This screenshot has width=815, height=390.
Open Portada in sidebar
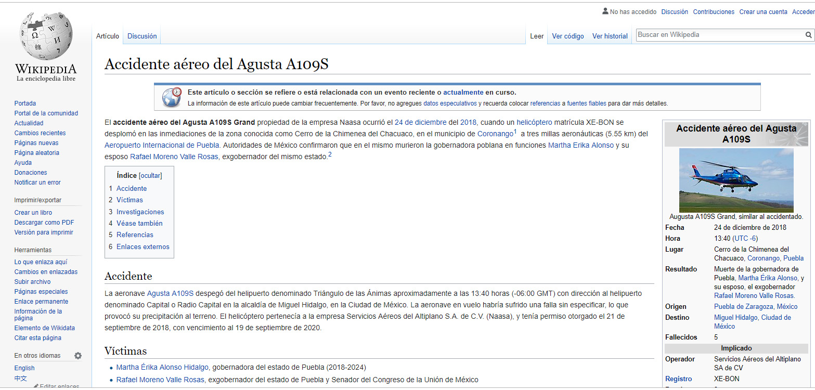[x=25, y=103]
